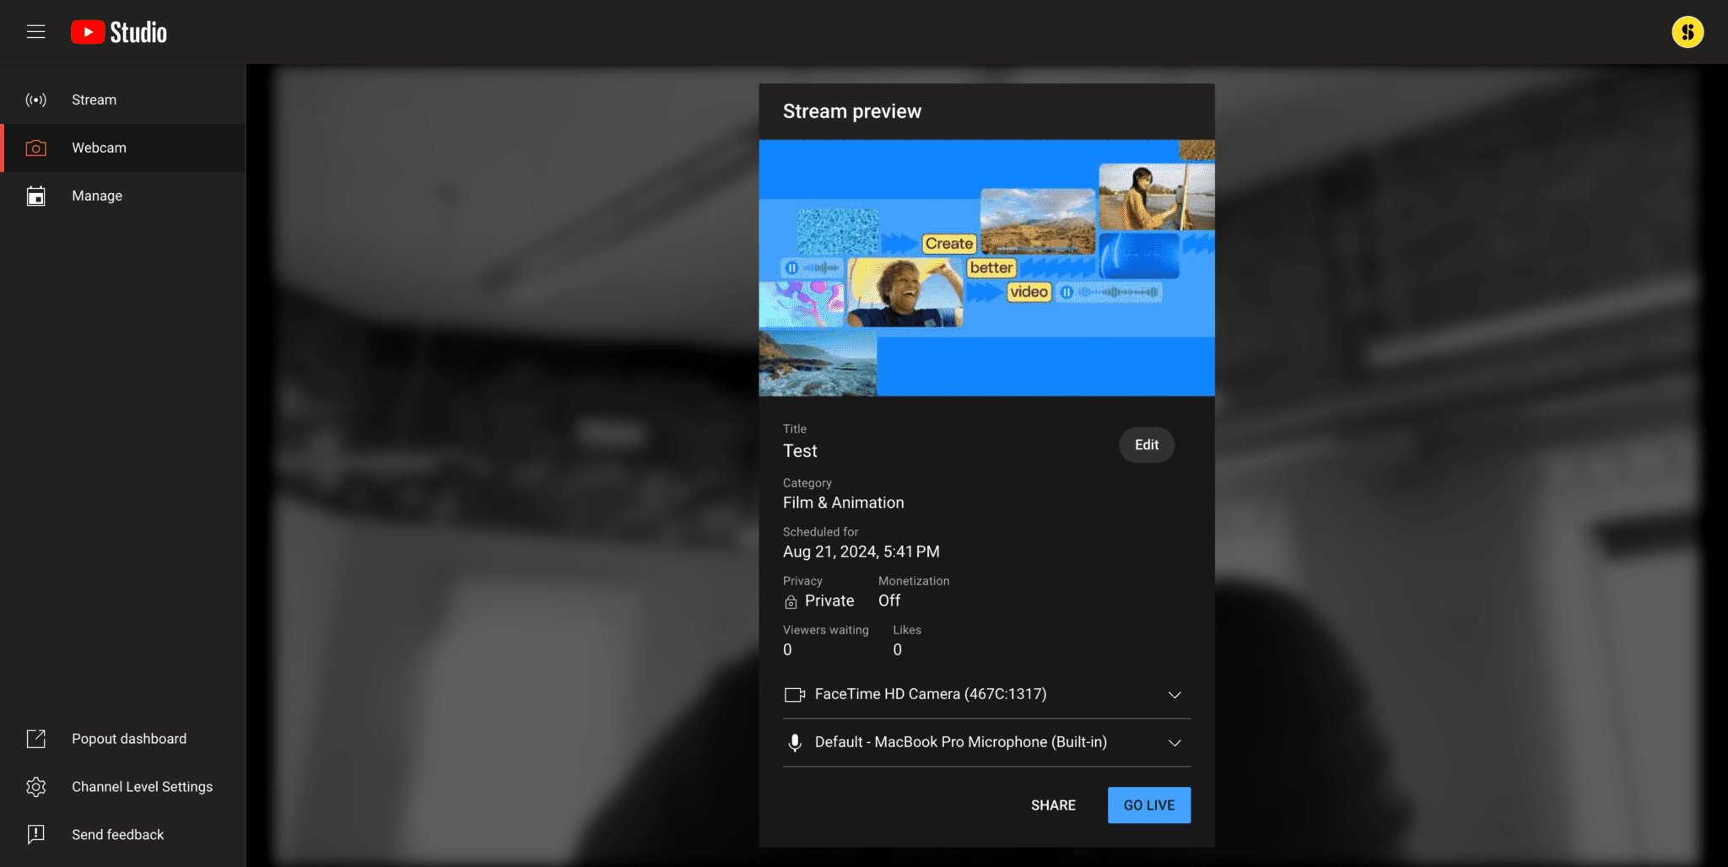Click the lock icon next to Private
Image resolution: width=1728 pixels, height=867 pixels.
coord(790,601)
